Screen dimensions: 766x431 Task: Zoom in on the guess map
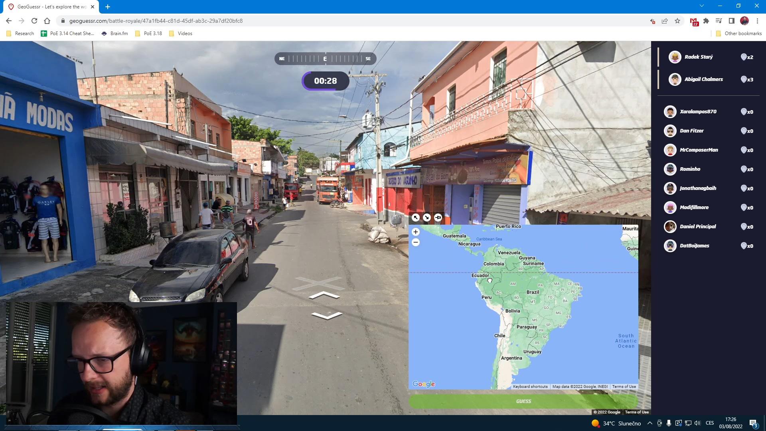coord(415,232)
